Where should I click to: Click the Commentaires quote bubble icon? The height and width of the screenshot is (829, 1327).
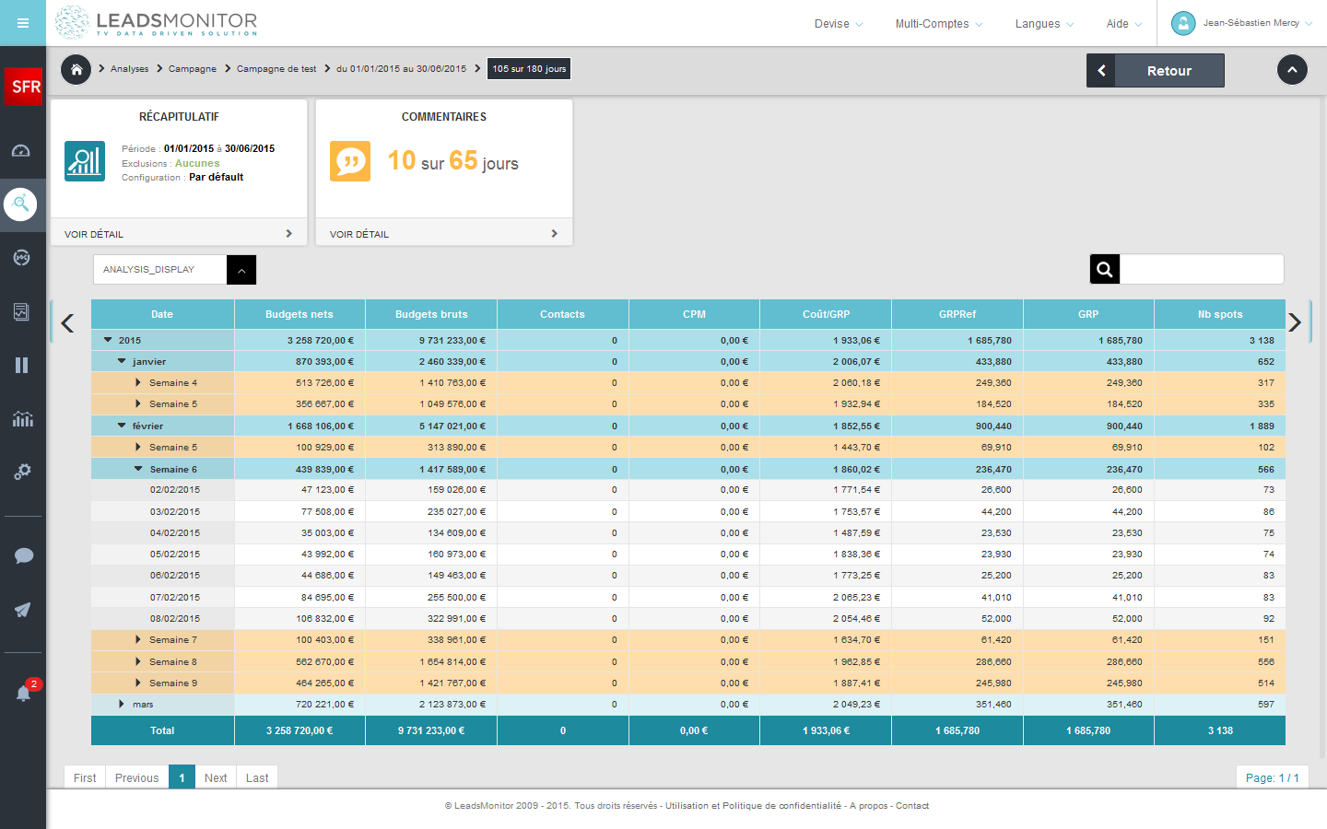pyautogui.click(x=350, y=161)
